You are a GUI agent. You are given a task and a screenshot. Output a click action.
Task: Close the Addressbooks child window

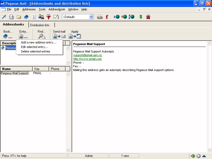[209, 9]
